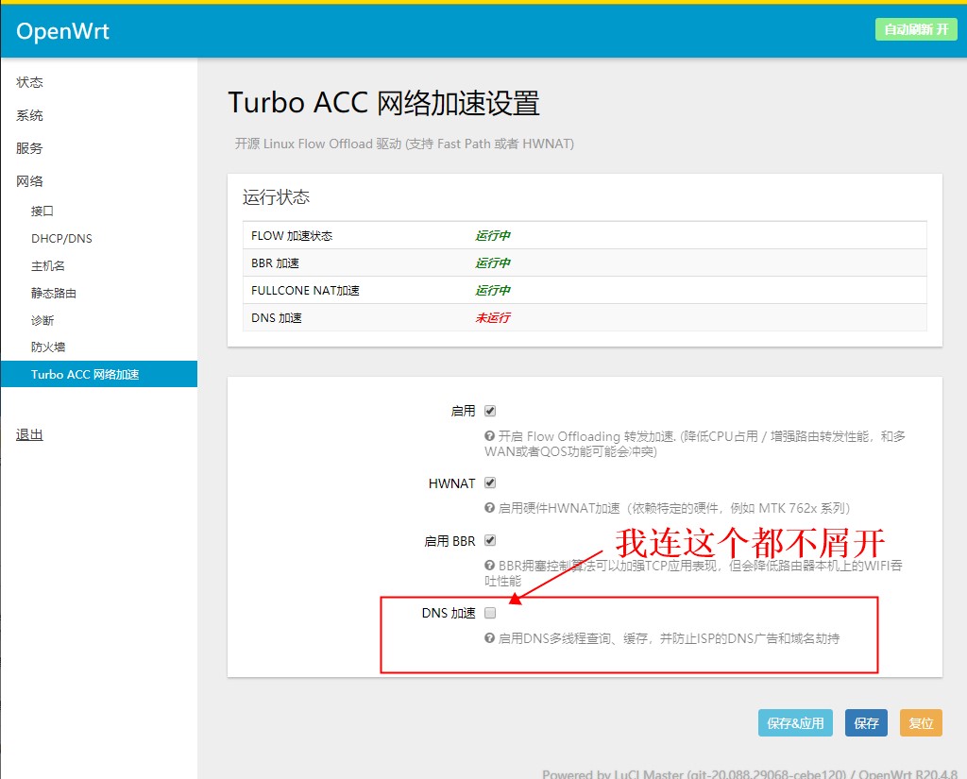Click the BBR 加速 row label
The image size is (967, 779).
coord(275,263)
